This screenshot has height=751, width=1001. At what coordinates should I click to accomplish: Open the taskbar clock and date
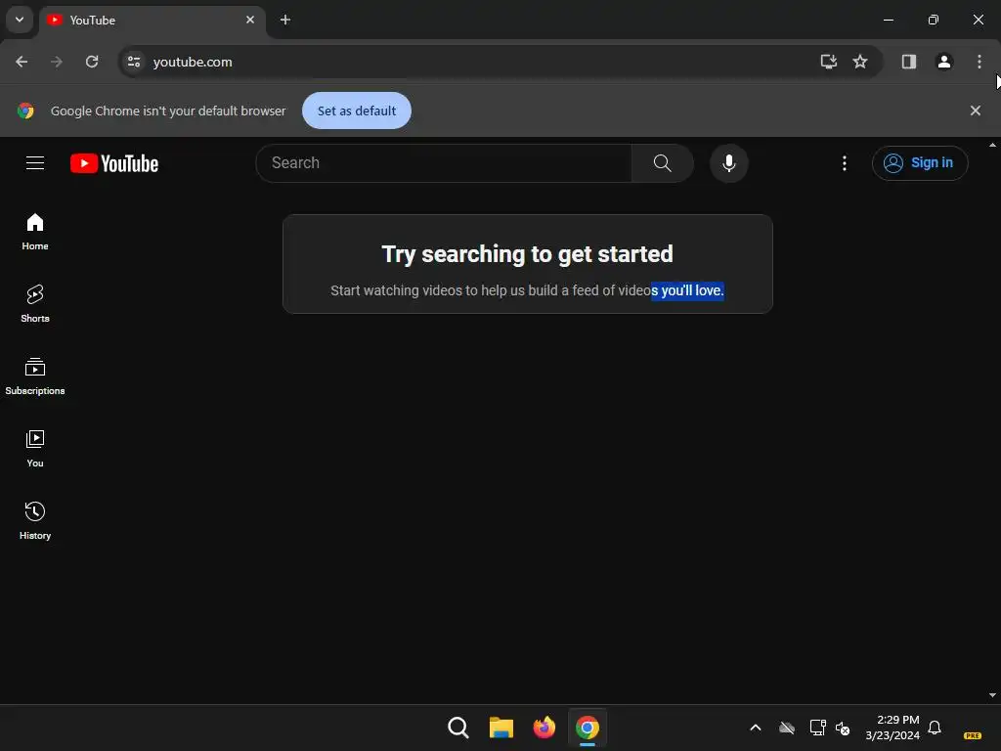click(x=892, y=728)
